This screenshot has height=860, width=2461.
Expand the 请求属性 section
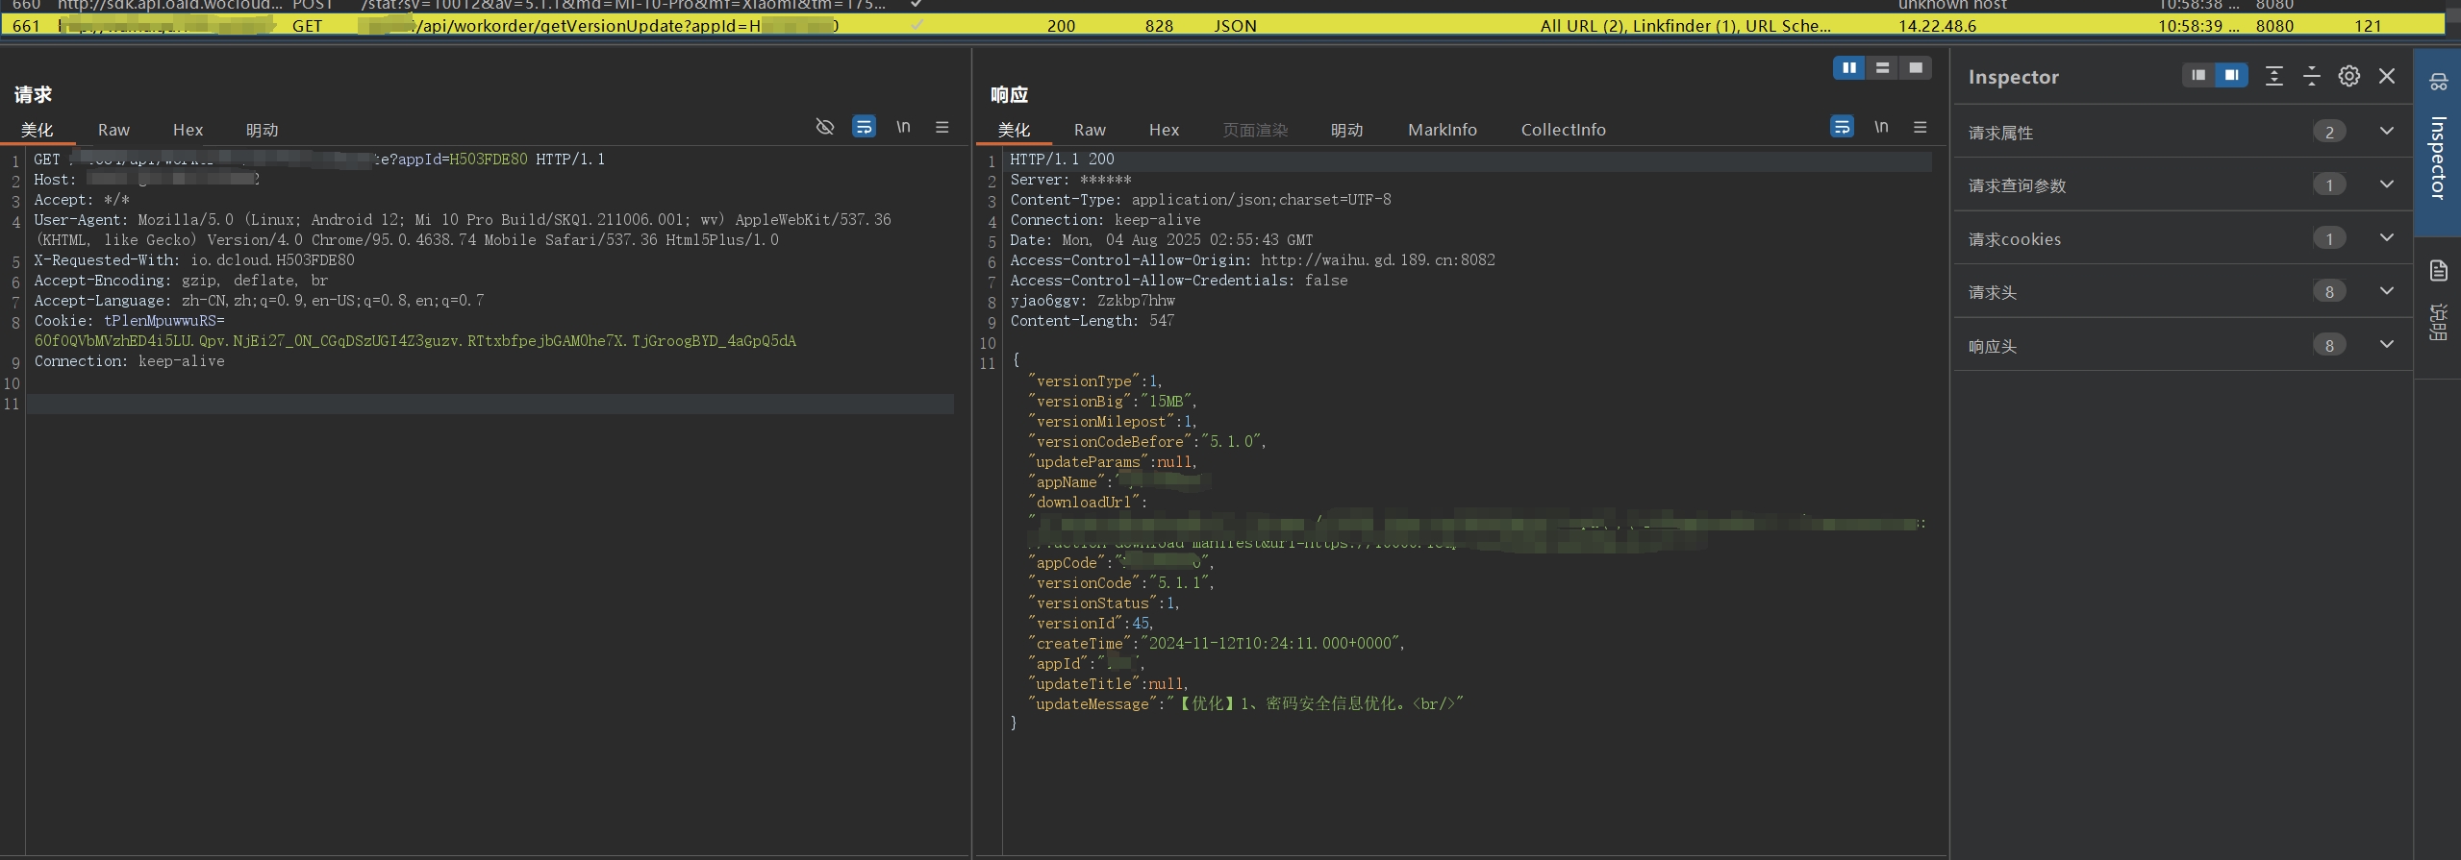click(x=2386, y=132)
